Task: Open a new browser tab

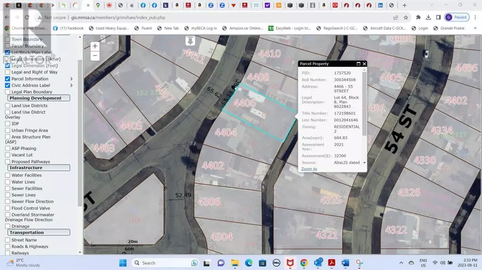Action: (404, 5)
